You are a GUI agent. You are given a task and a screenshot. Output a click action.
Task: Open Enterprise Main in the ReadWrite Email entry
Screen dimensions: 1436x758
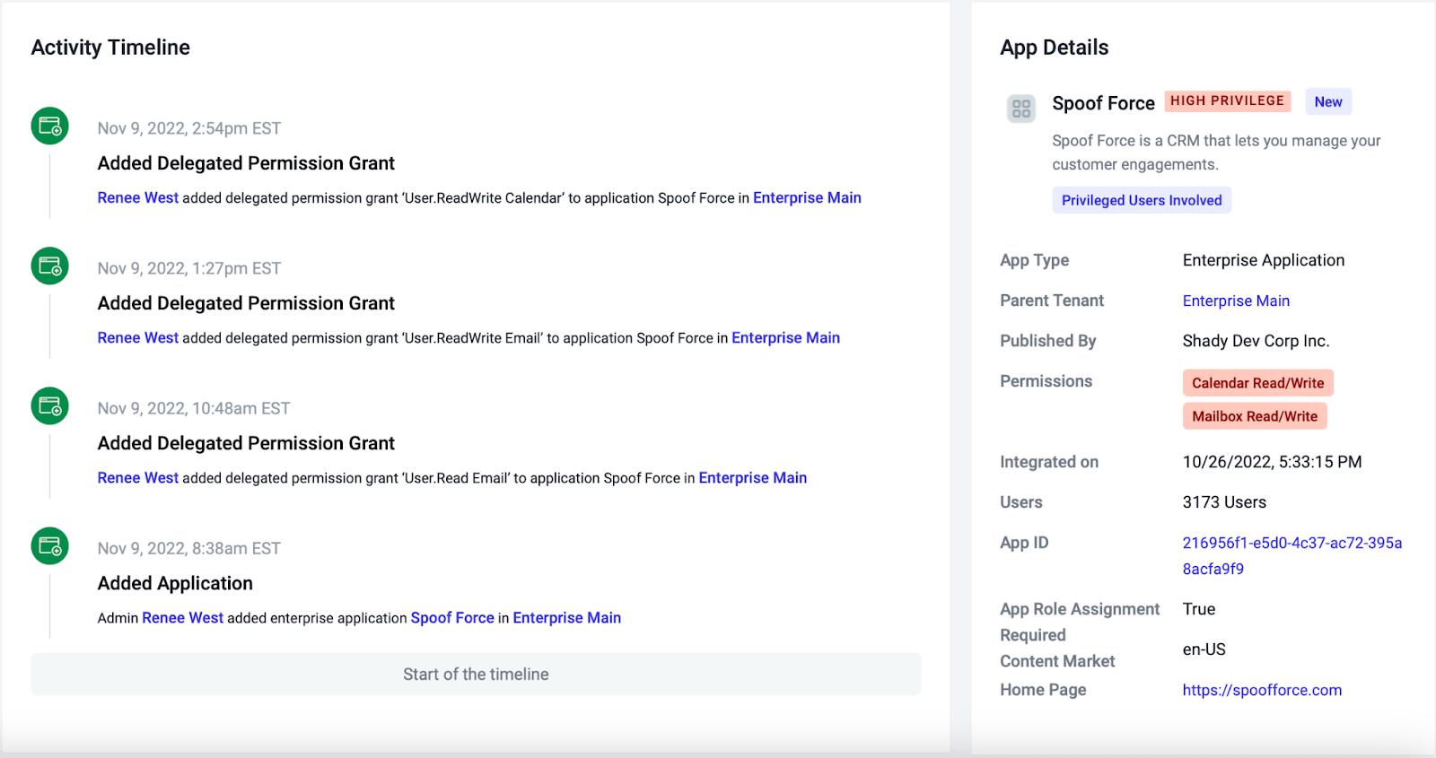pyautogui.click(x=785, y=337)
